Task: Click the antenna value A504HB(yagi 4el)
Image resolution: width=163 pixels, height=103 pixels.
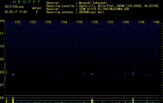Action: point(91,12)
